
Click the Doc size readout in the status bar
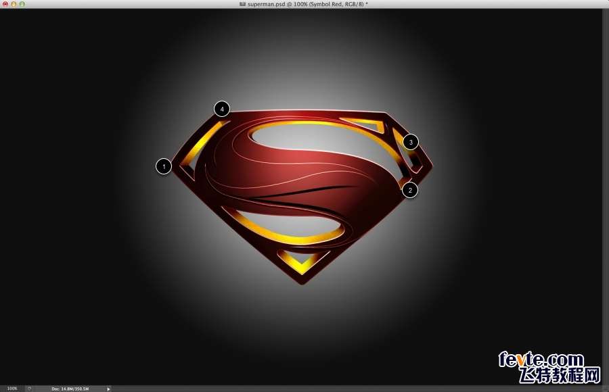tap(70, 389)
